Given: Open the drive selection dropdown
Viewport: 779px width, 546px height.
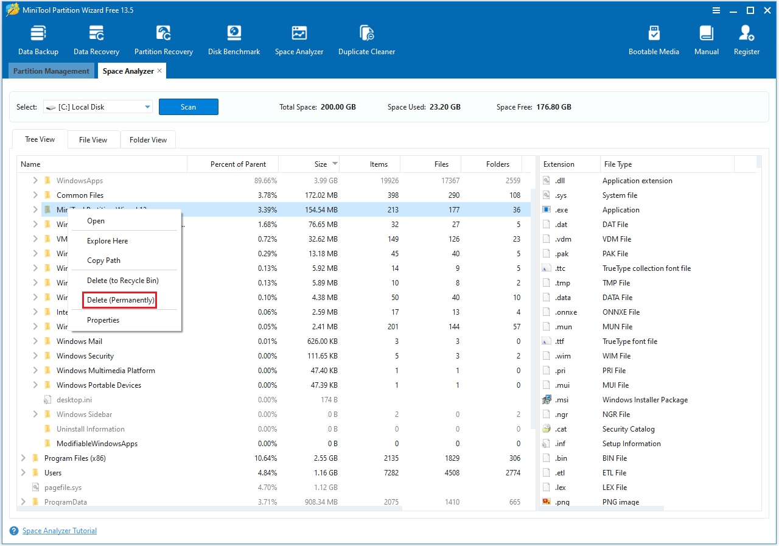Looking at the screenshot, I should point(147,107).
